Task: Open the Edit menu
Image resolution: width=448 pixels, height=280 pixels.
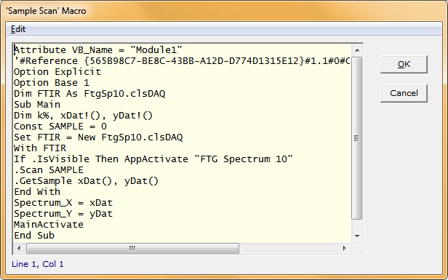Action: click(18, 29)
